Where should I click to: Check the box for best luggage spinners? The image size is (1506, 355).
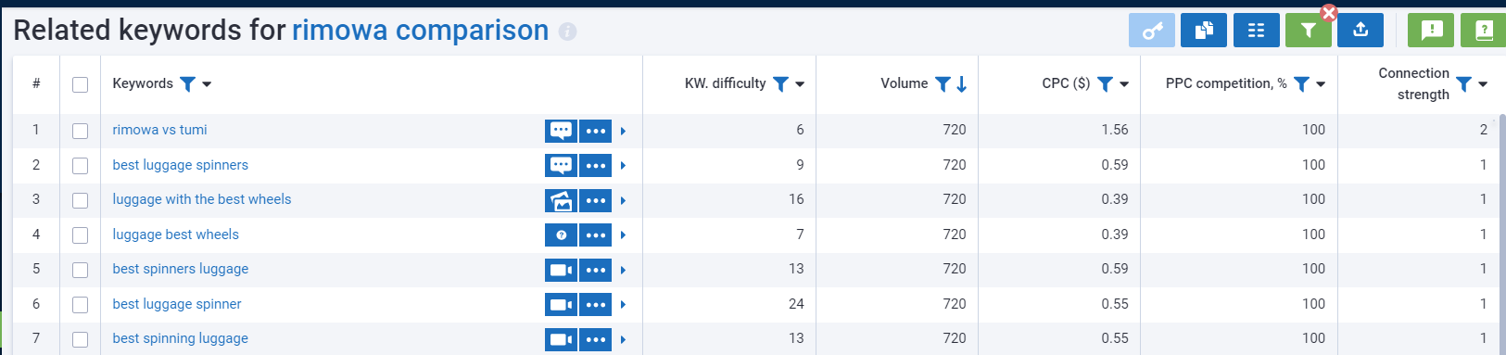pos(81,166)
